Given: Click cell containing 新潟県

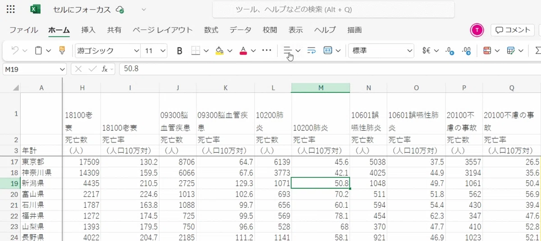Looking at the screenshot, I should (x=41, y=183).
